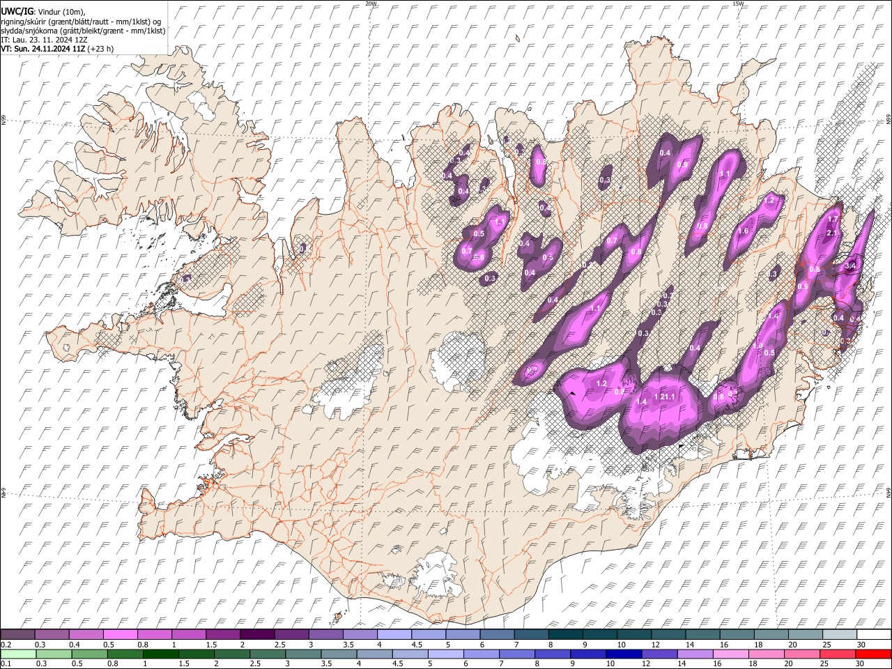Screen dimensions: 892x669
Task: Click the darkest purple swatch after 2
Action: point(257,635)
